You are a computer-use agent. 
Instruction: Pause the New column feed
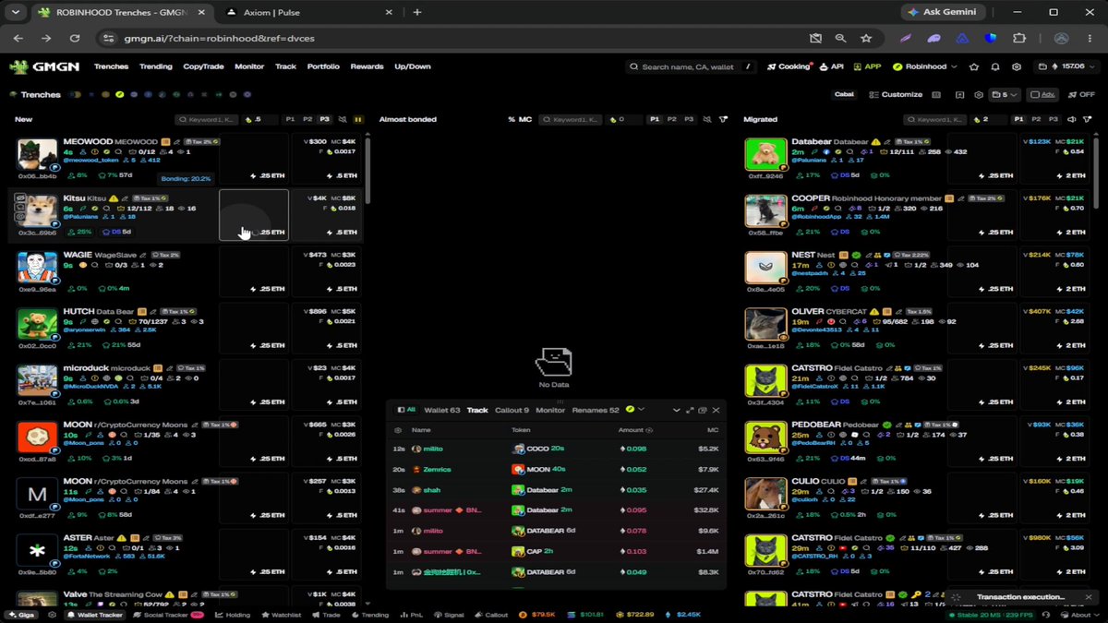tap(358, 119)
